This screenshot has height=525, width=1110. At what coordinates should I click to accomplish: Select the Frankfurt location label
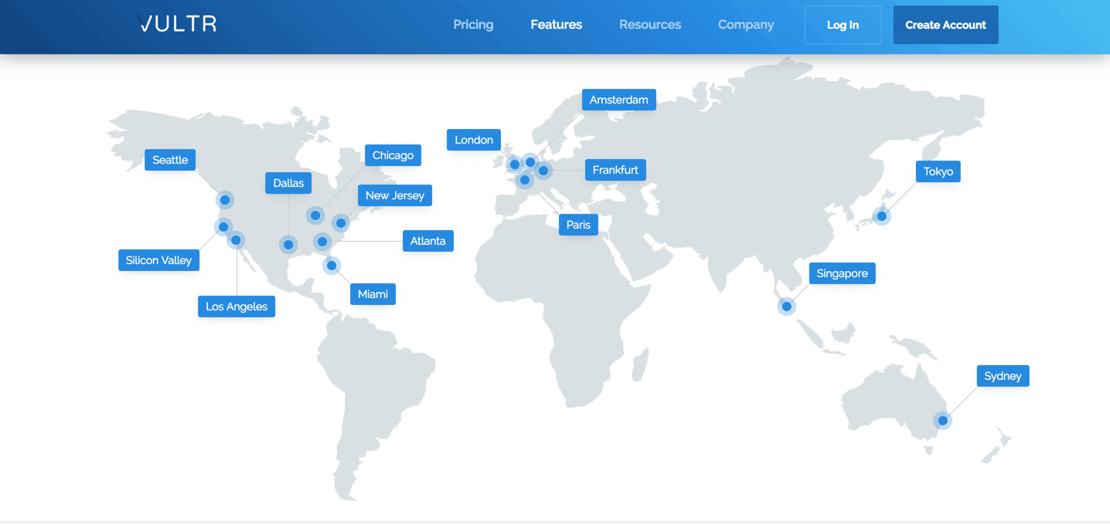point(615,170)
